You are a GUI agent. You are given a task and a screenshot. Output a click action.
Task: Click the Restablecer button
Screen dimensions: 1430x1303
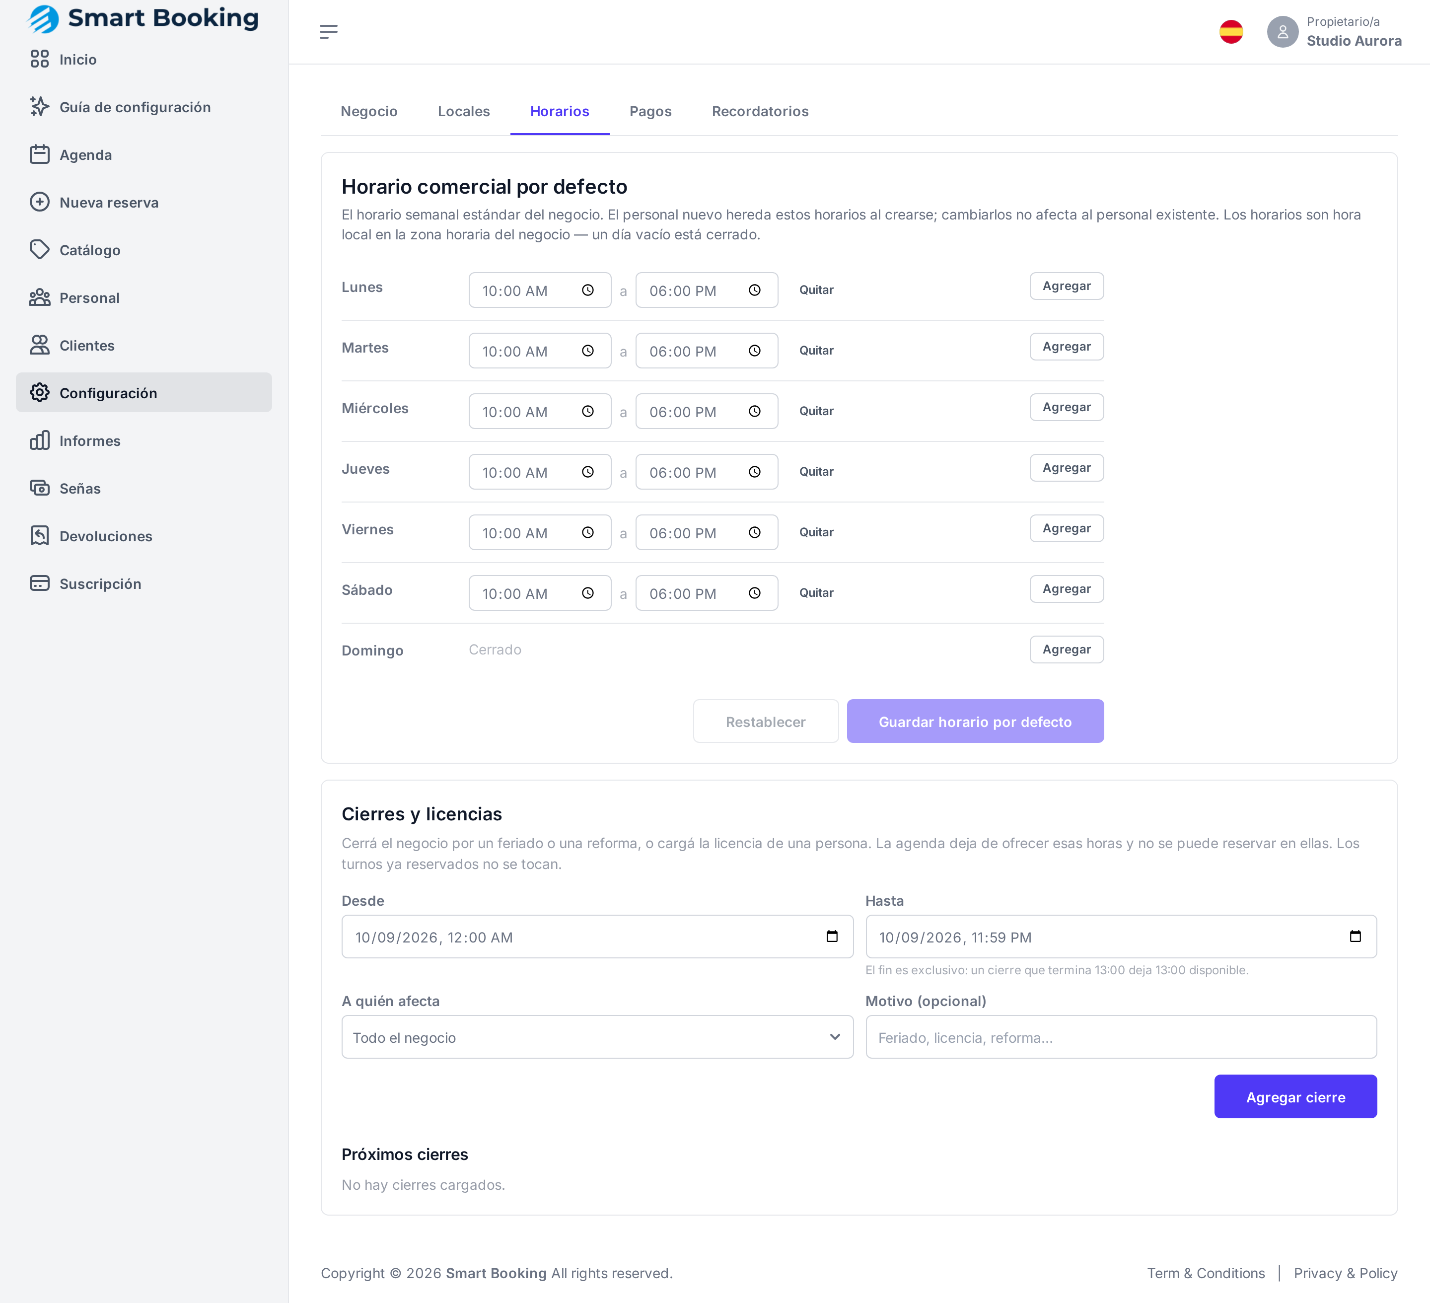point(765,722)
